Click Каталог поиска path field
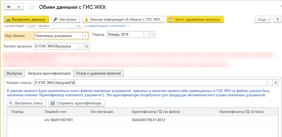Viewport: 282px width, 137px height. tap(150, 83)
